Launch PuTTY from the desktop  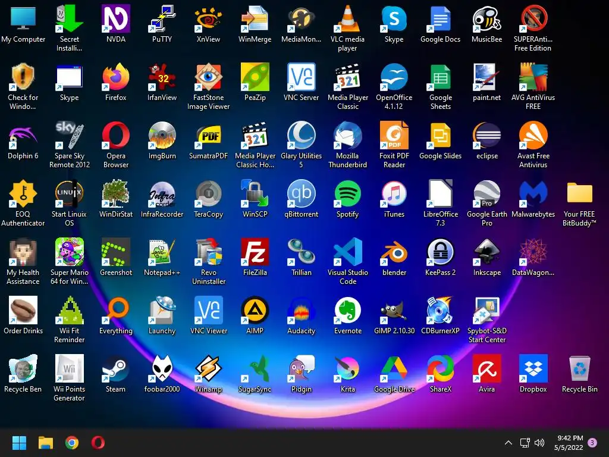pyautogui.click(x=162, y=18)
